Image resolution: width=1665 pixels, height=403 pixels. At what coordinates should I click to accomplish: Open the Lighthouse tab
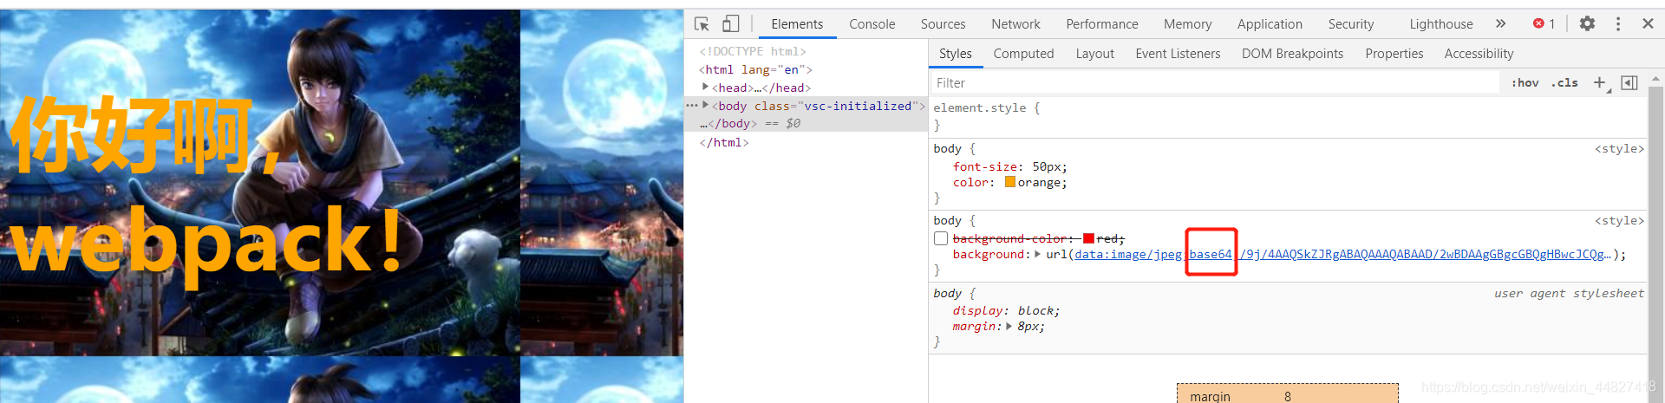pyautogui.click(x=1440, y=24)
